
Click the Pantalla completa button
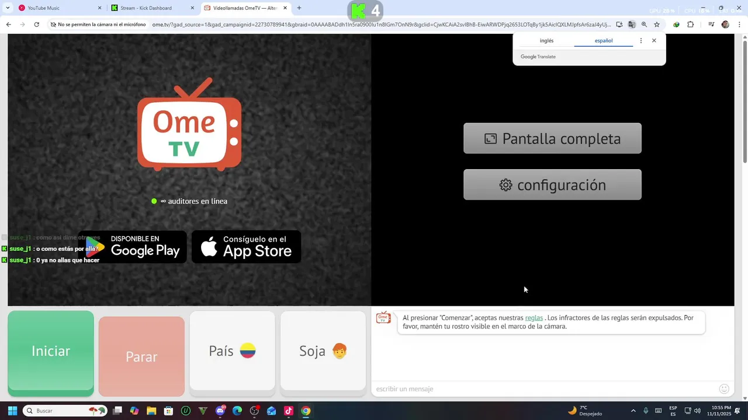click(552, 138)
